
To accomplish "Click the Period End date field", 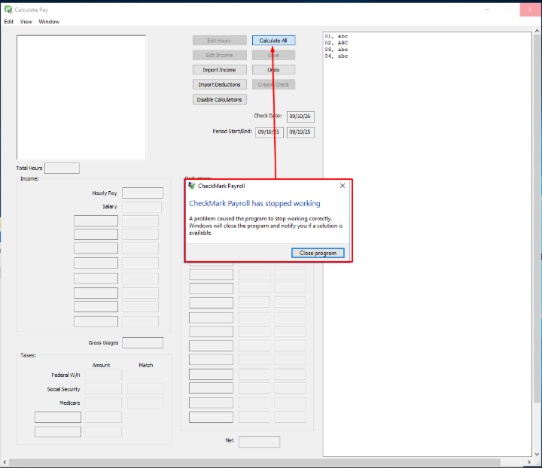I will [300, 132].
